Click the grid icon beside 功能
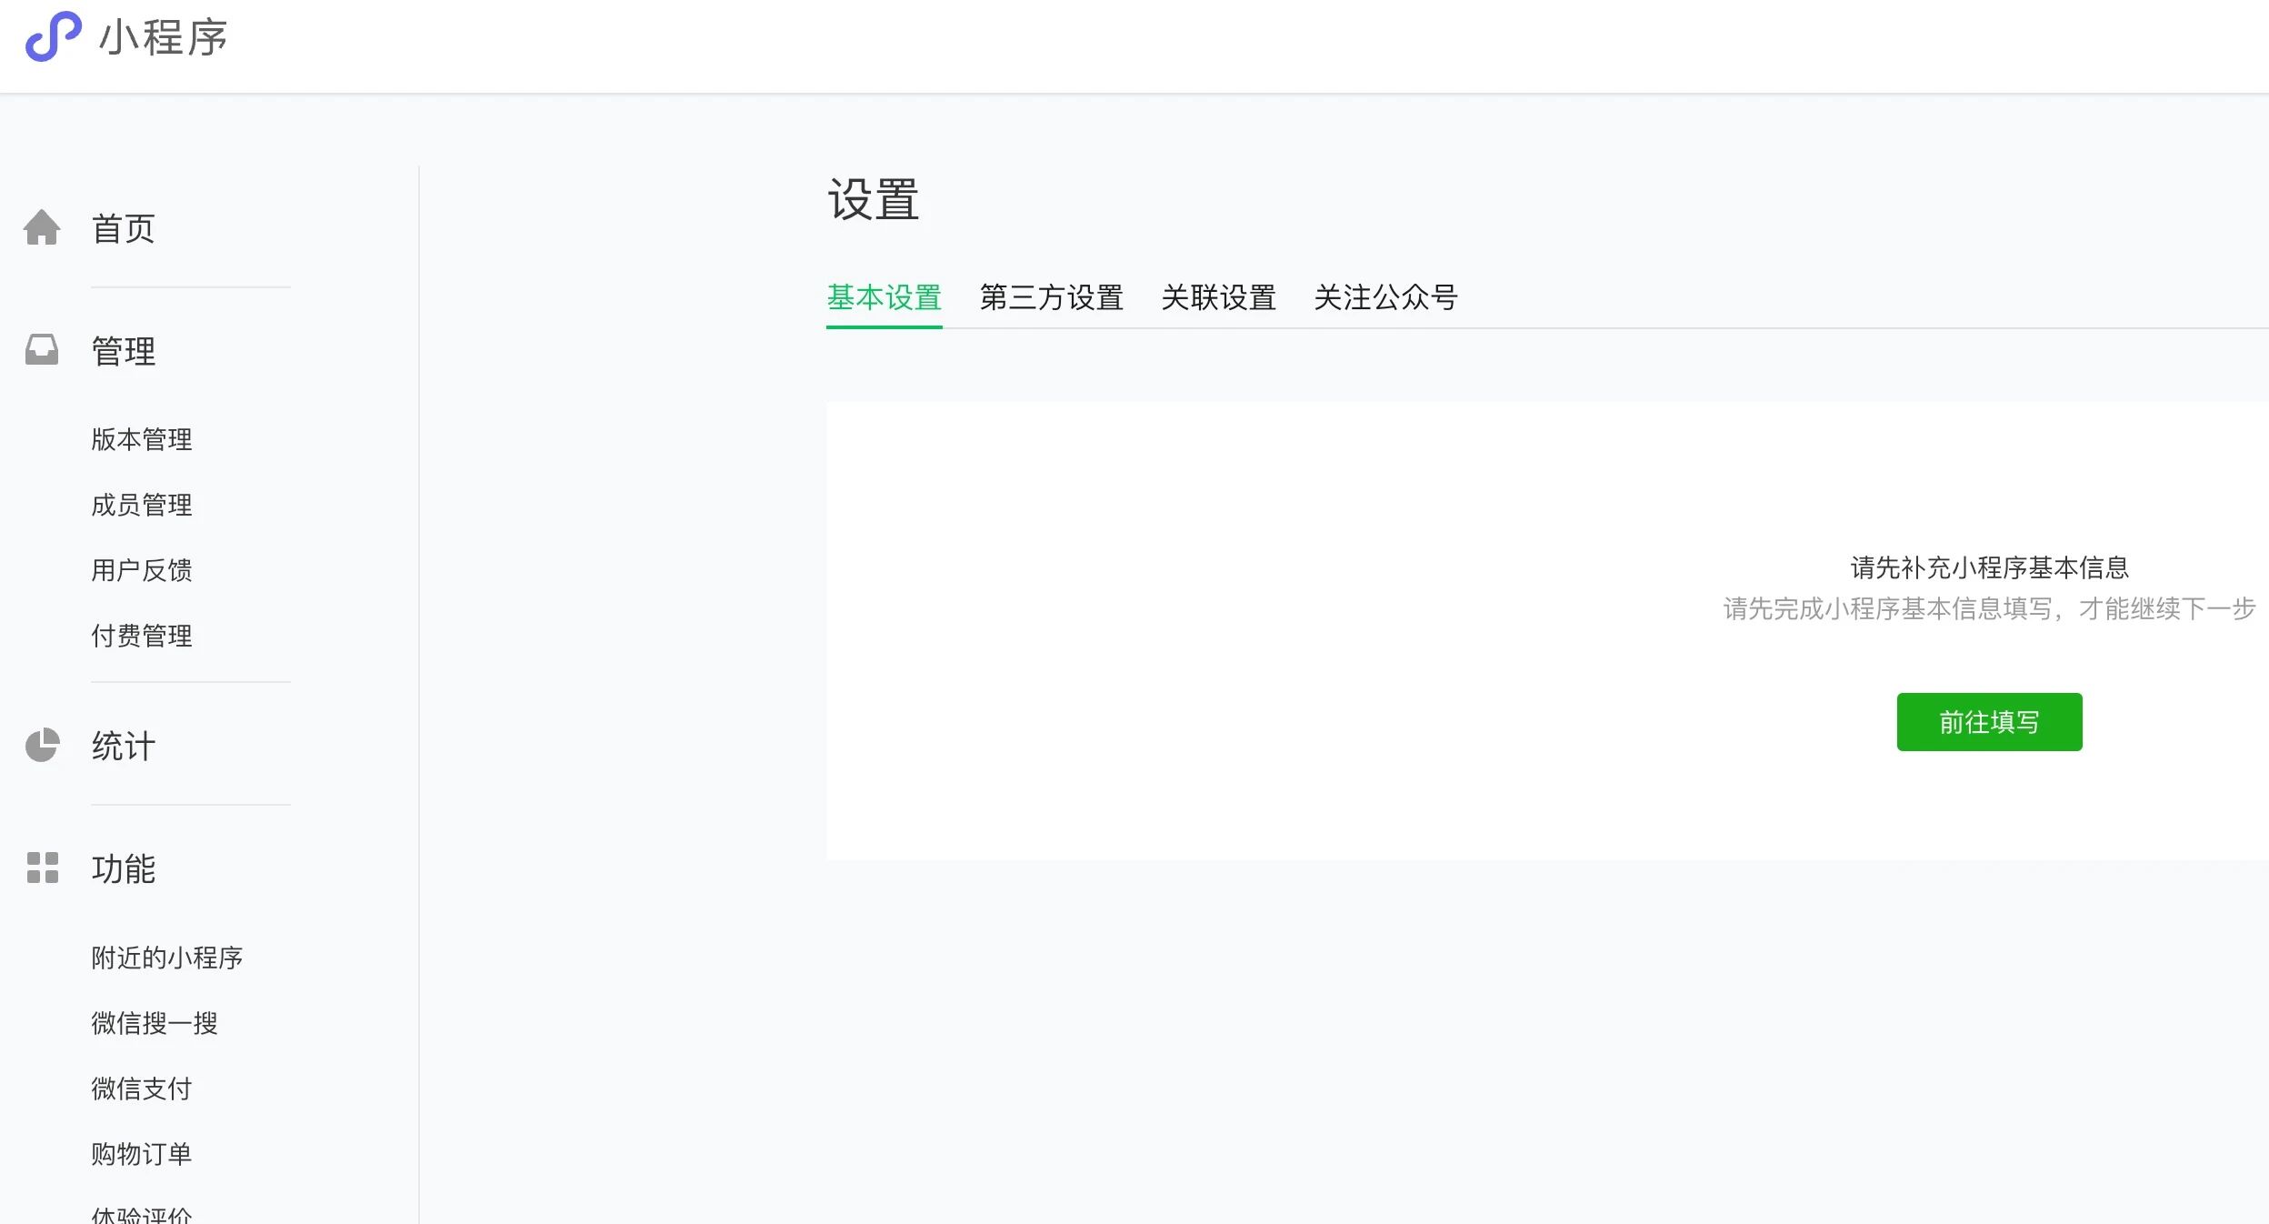This screenshot has height=1224, width=2269. [42, 868]
